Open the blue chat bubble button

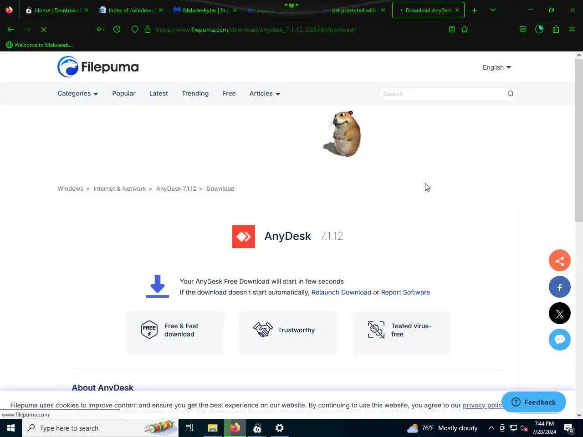[x=560, y=340]
